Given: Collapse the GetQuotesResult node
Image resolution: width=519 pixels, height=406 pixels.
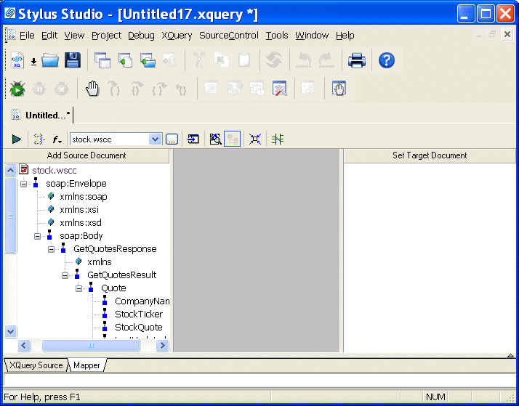Looking at the screenshot, I should tap(65, 275).
